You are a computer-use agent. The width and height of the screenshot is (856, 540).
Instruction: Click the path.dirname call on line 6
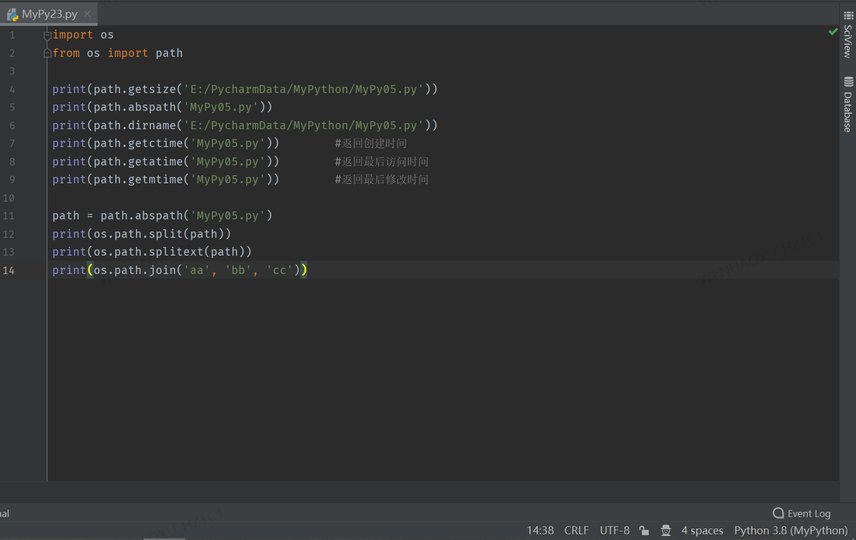pos(245,125)
